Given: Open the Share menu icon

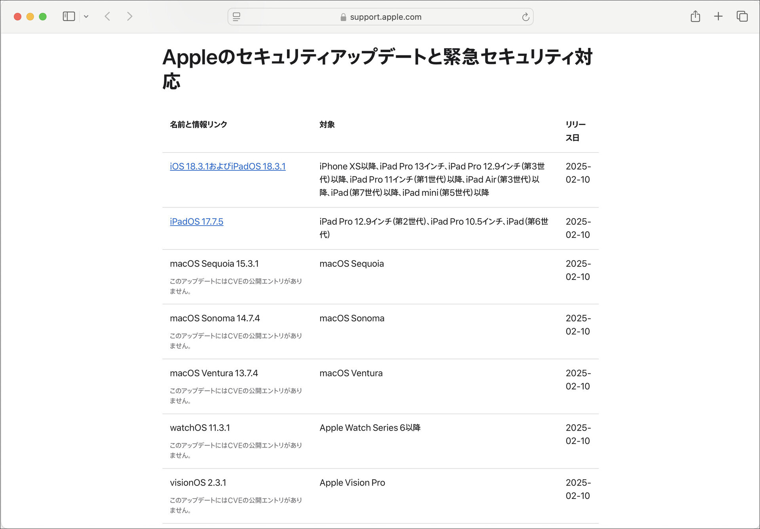Looking at the screenshot, I should (x=695, y=16).
